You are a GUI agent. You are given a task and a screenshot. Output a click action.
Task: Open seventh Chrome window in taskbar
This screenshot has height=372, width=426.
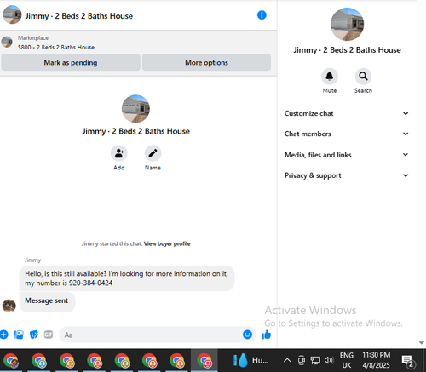point(176,360)
